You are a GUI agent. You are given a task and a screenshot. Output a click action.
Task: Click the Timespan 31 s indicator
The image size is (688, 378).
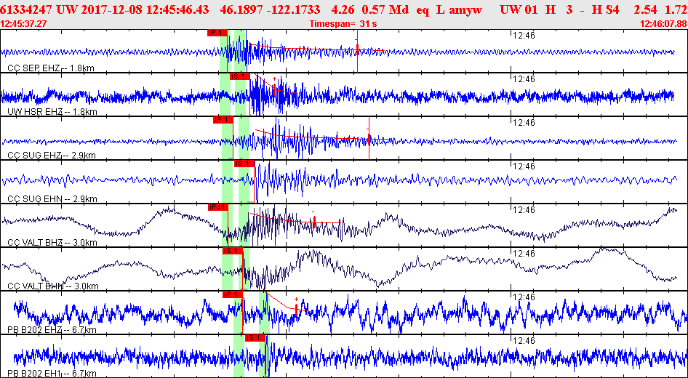[343, 24]
